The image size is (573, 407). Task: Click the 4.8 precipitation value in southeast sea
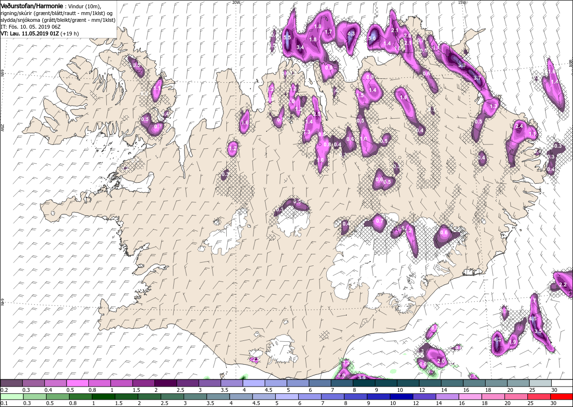(x=533, y=319)
